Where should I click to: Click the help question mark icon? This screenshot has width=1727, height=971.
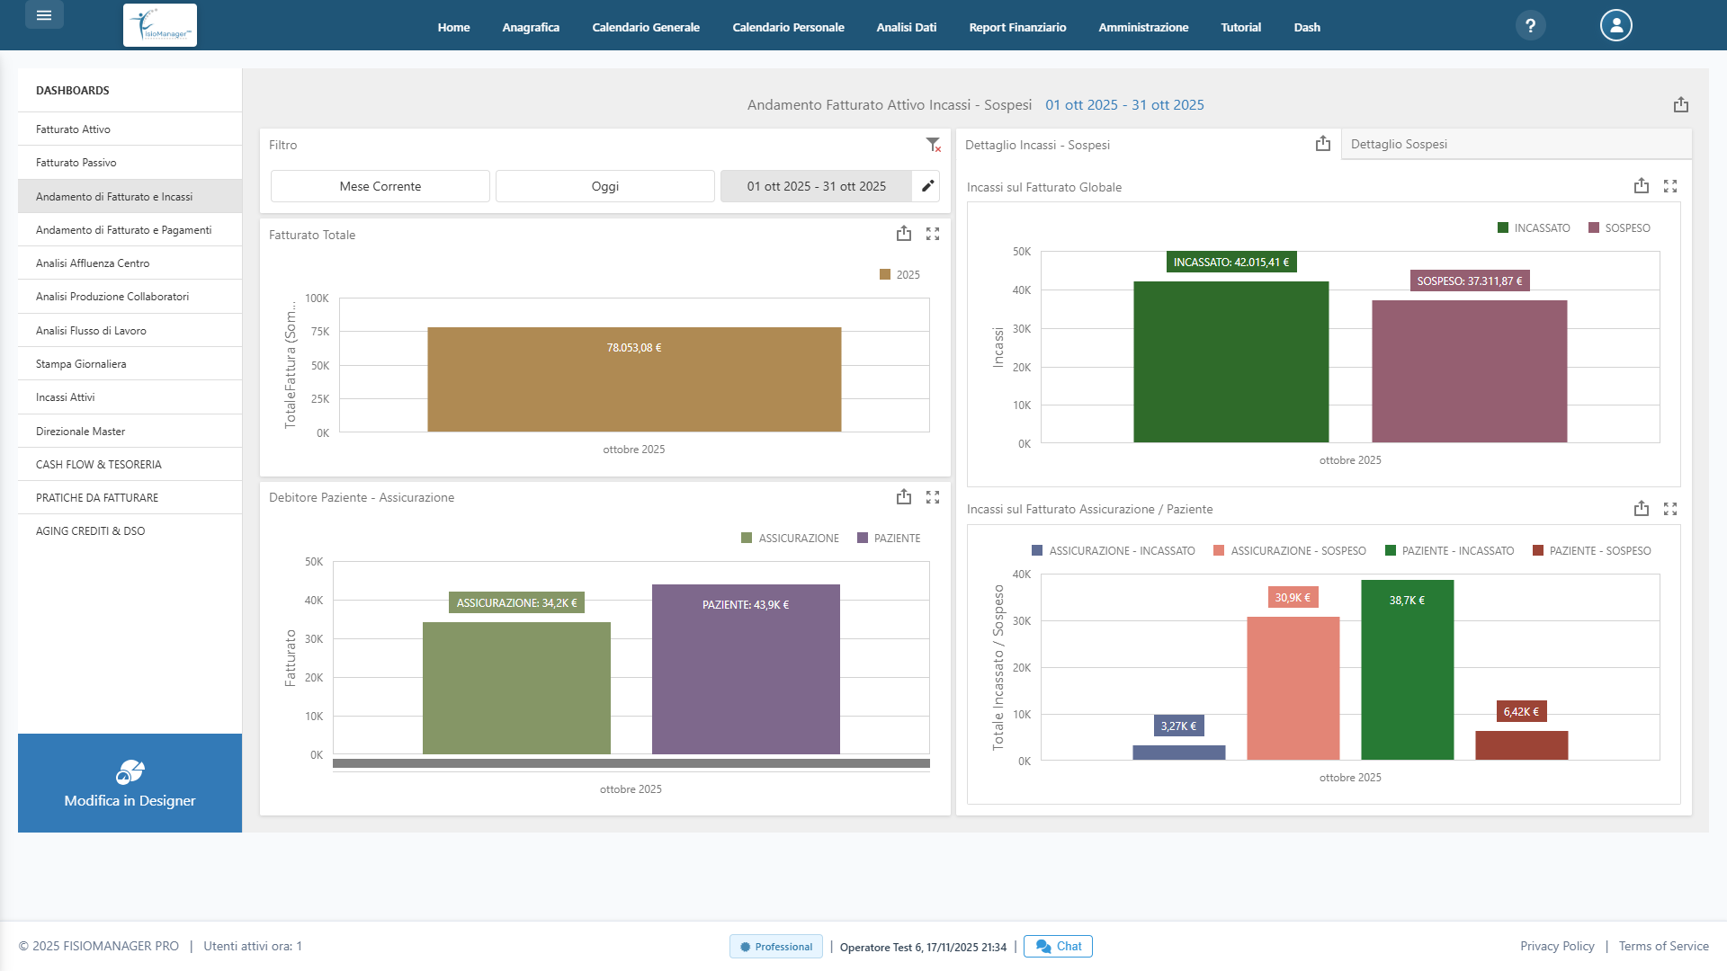(x=1530, y=25)
